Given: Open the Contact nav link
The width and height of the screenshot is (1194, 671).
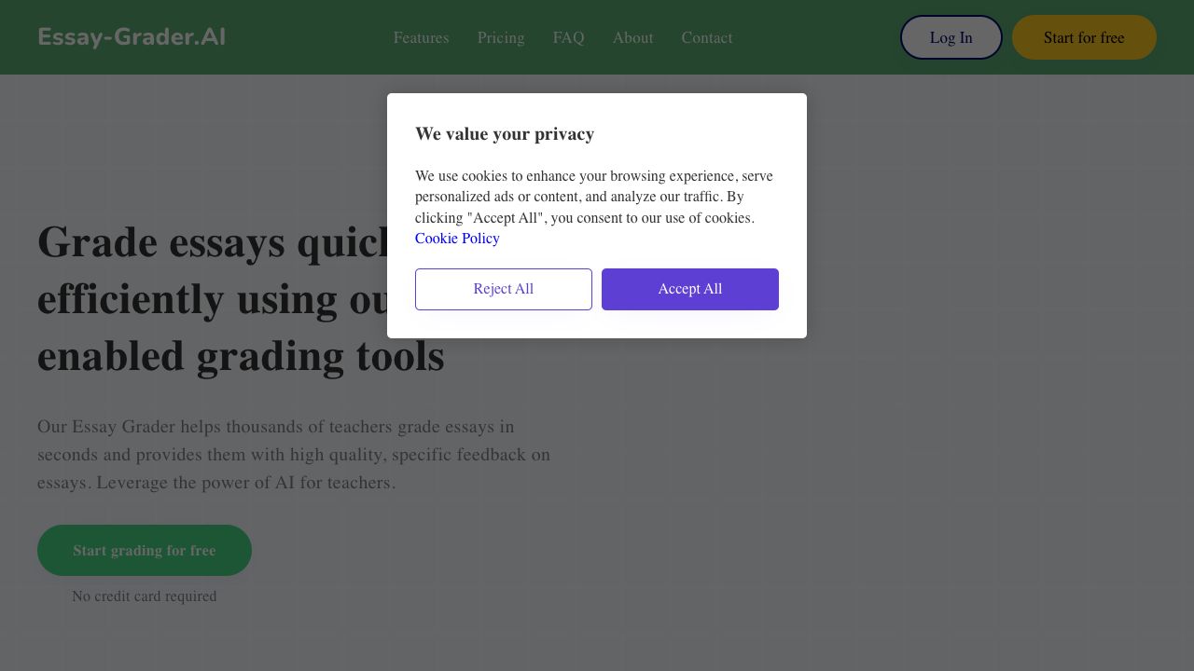Looking at the screenshot, I should pos(706,37).
